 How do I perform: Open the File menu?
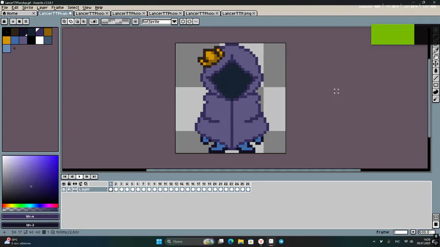point(5,7)
